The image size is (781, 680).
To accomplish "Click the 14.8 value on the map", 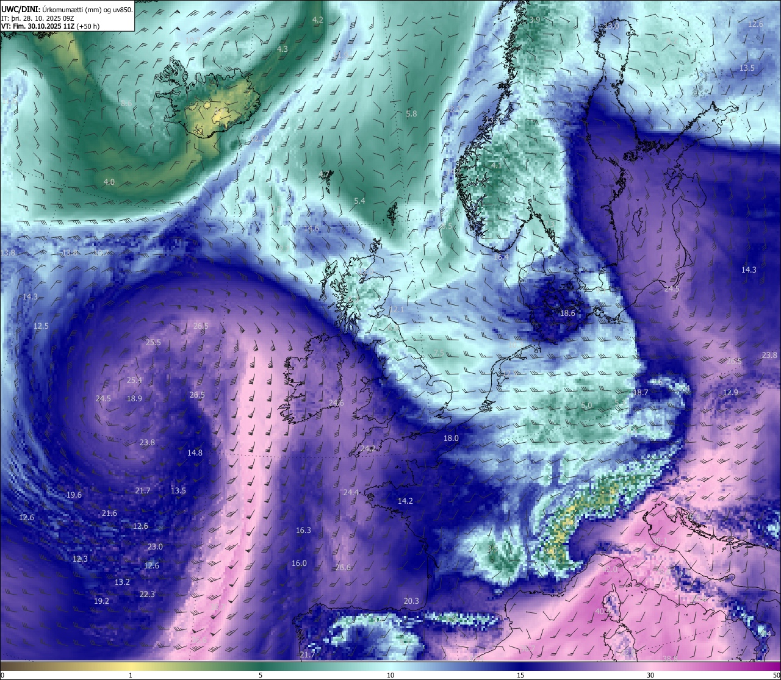I will [x=195, y=453].
